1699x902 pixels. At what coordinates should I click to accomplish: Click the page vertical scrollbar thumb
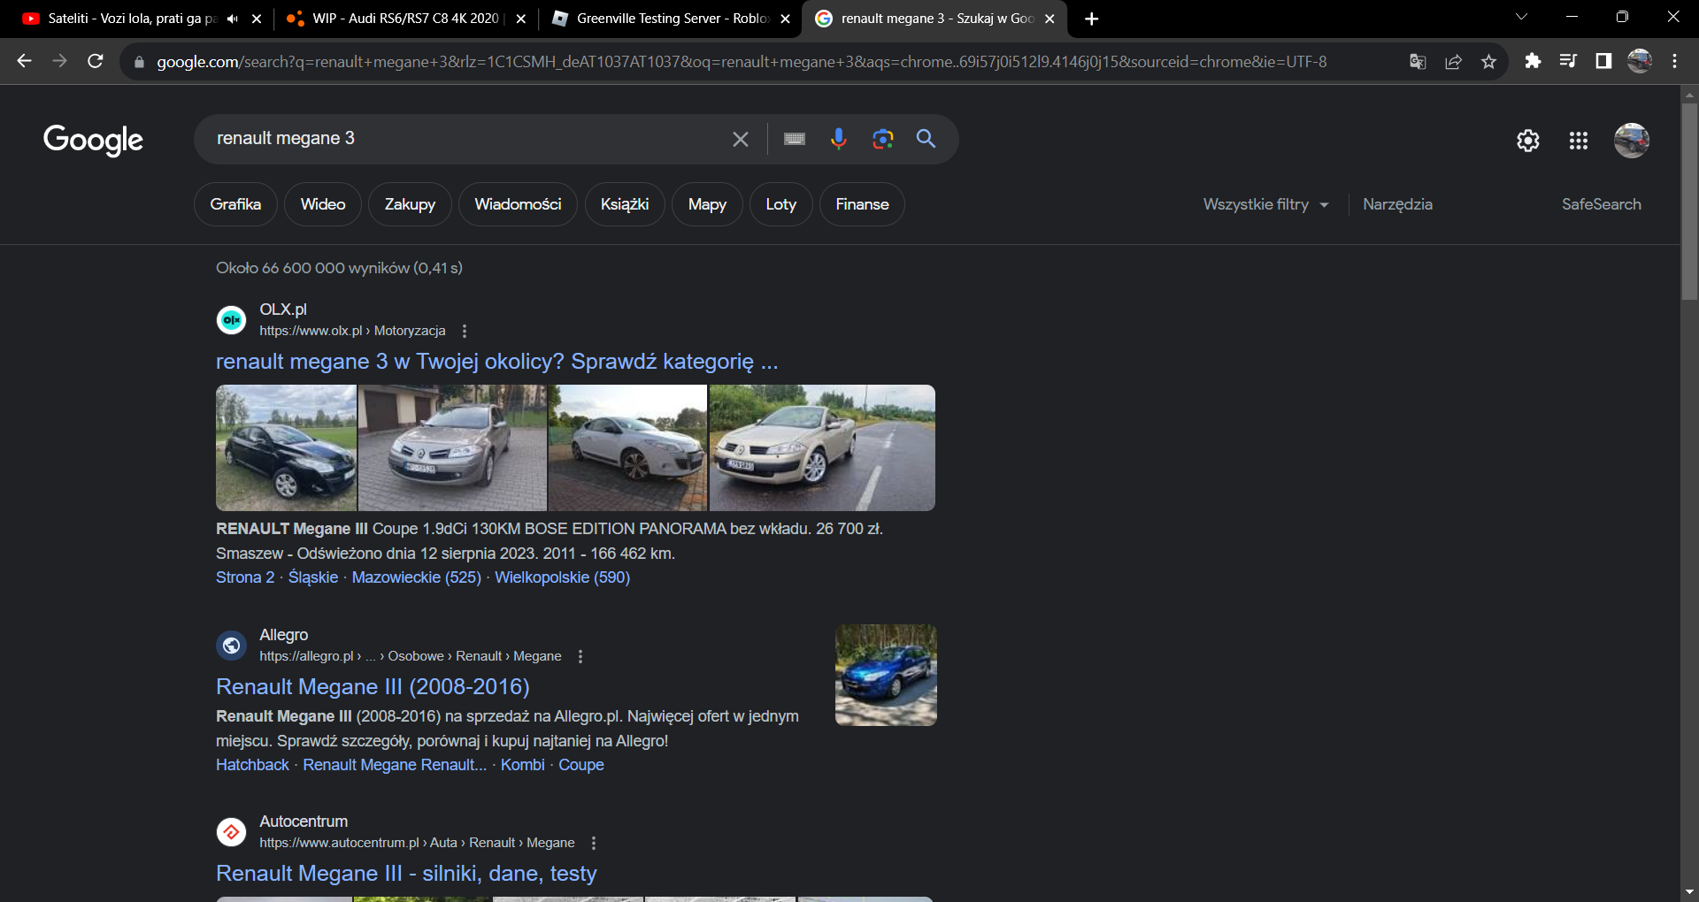pos(1689,201)
